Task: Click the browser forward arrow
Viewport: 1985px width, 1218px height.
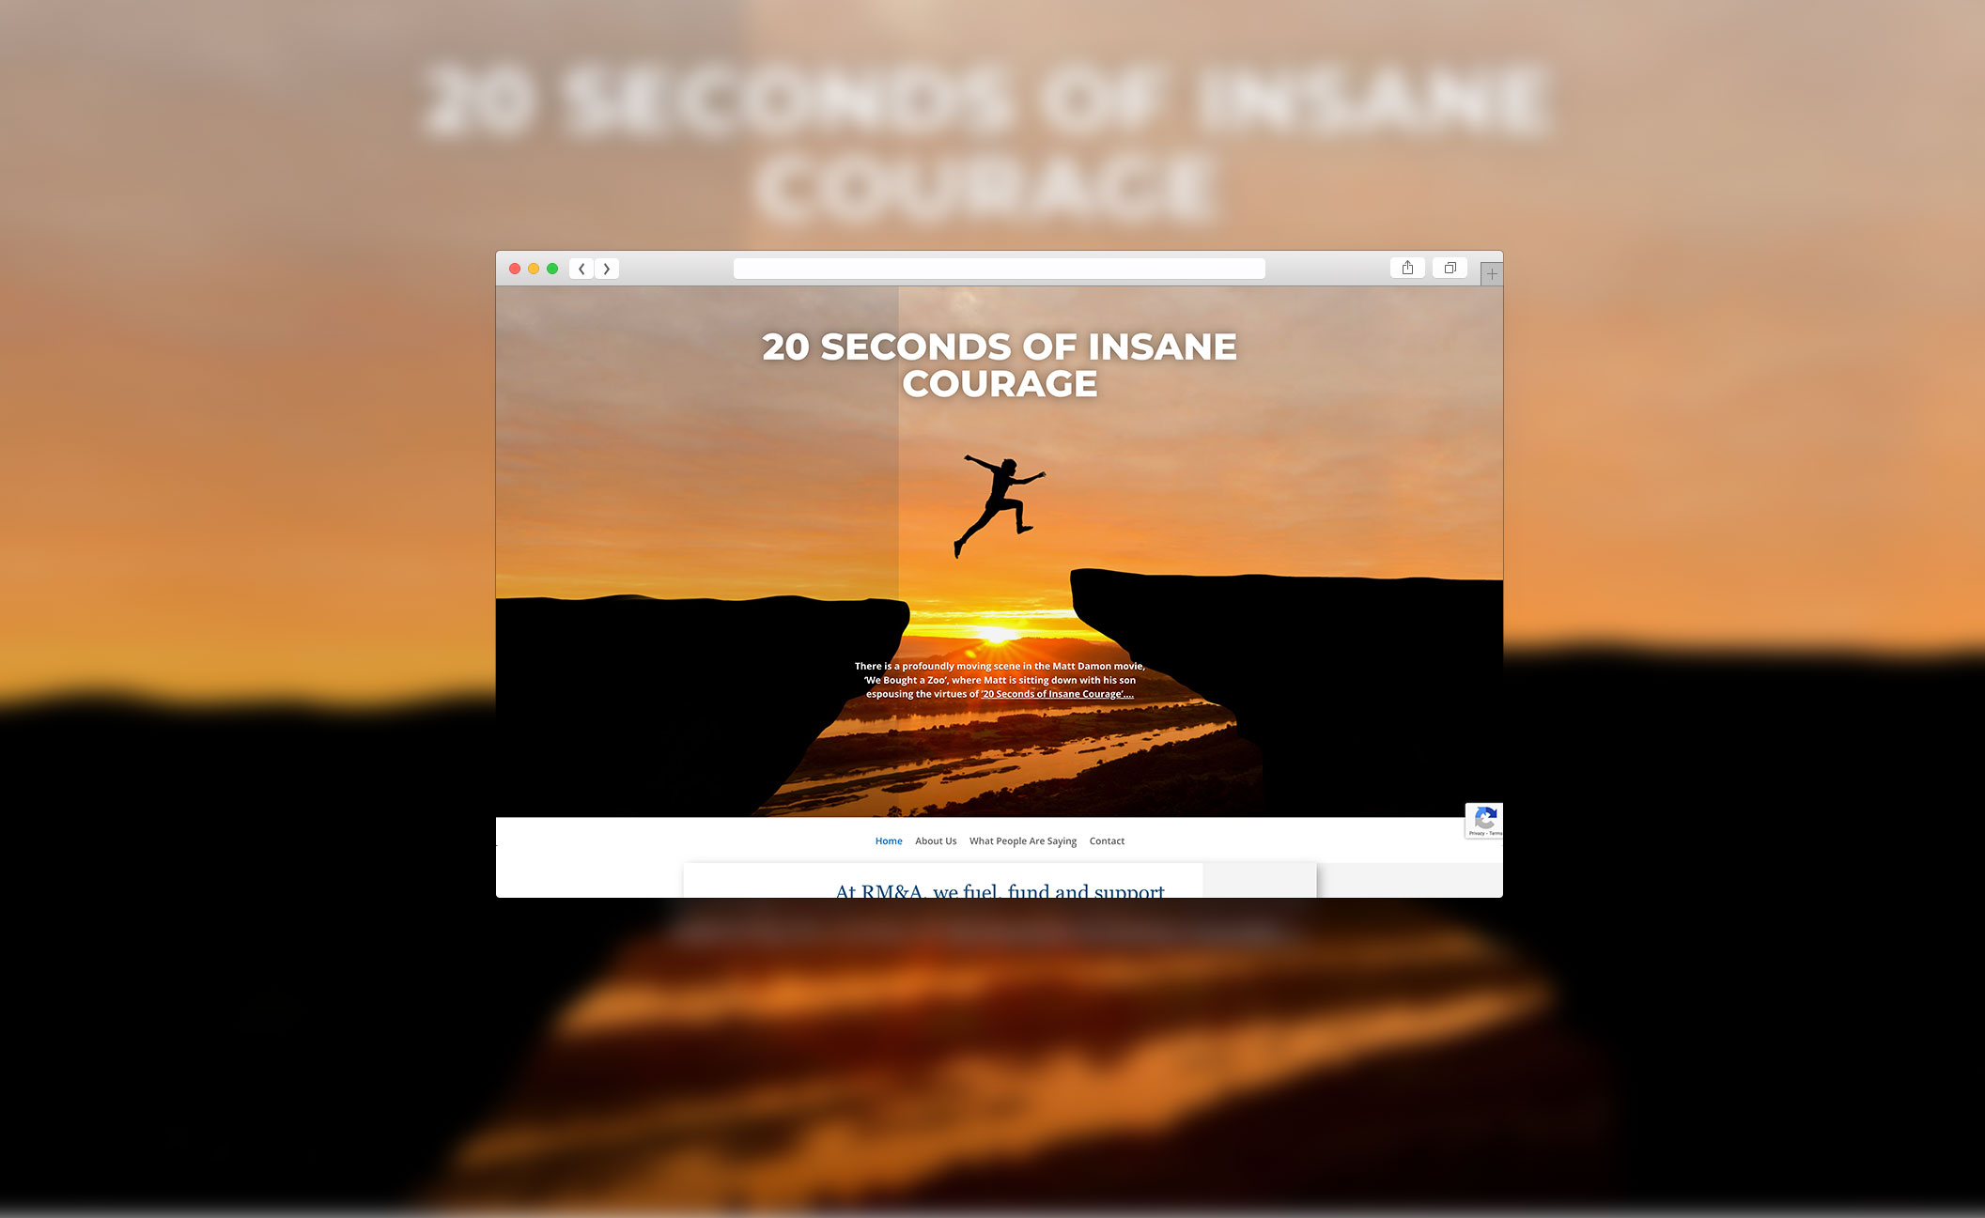Action: click(607, 269)
